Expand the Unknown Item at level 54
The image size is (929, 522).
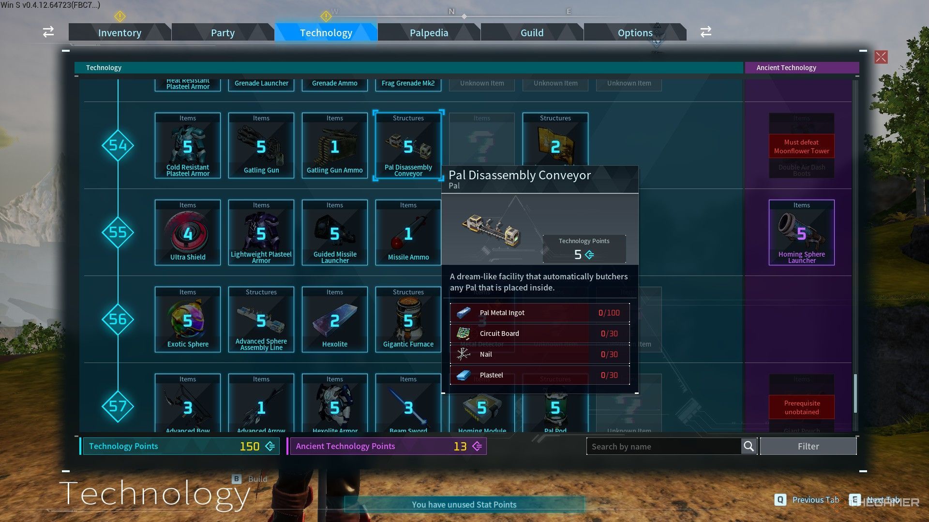pos(481,145)
